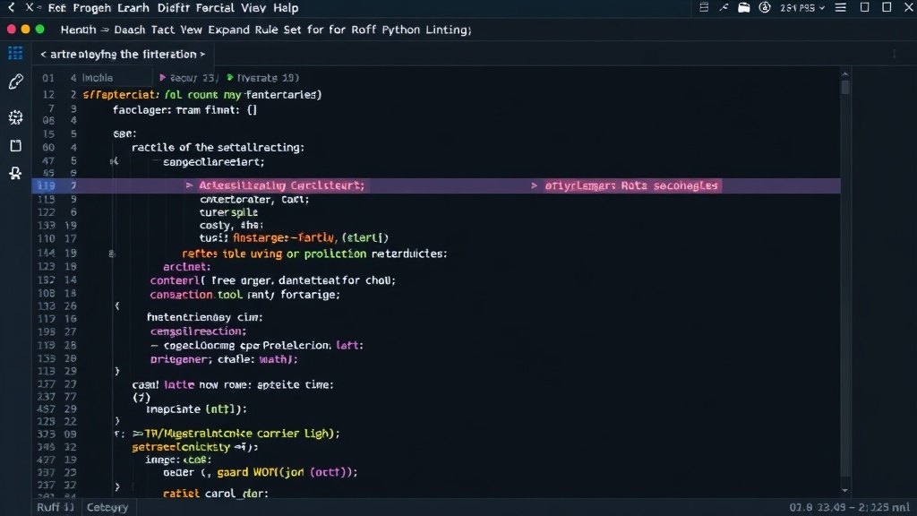Click the green traffic light dot
The height and width of the screenshot is (516, 917).
tap(39, 30)
